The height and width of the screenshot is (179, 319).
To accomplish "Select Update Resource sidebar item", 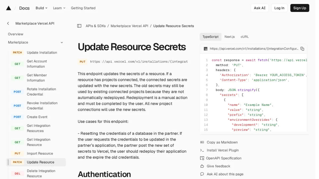I will pos(36,162).
